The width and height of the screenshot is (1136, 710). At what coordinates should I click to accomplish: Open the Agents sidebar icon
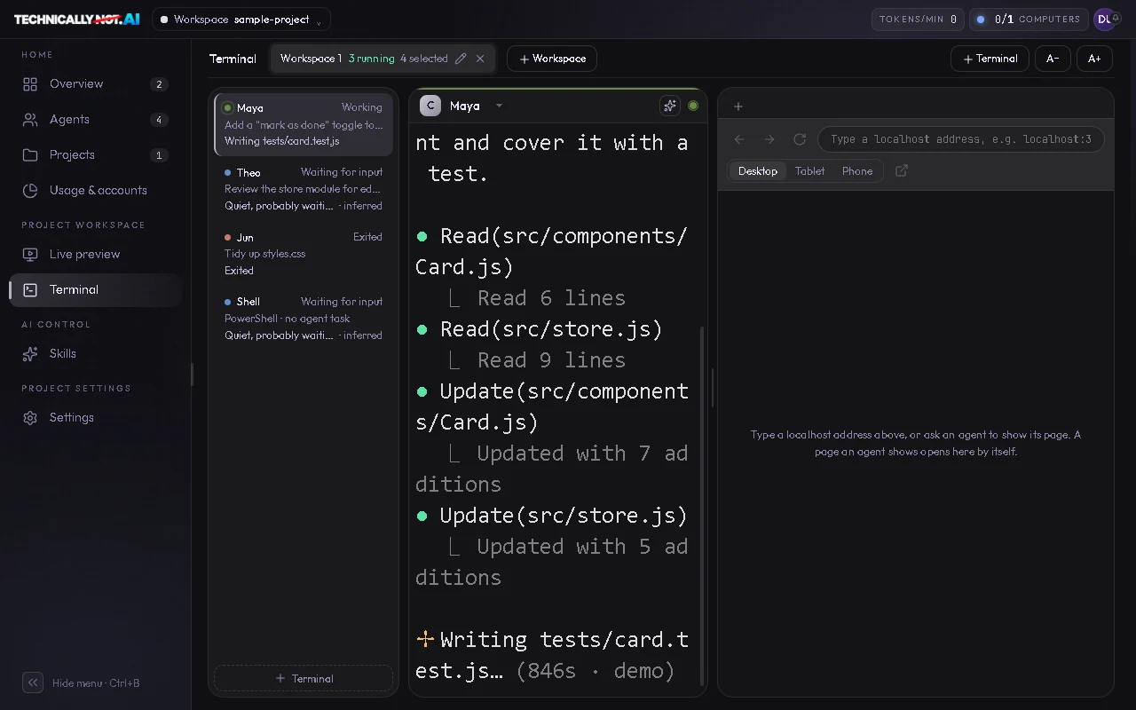30,120
